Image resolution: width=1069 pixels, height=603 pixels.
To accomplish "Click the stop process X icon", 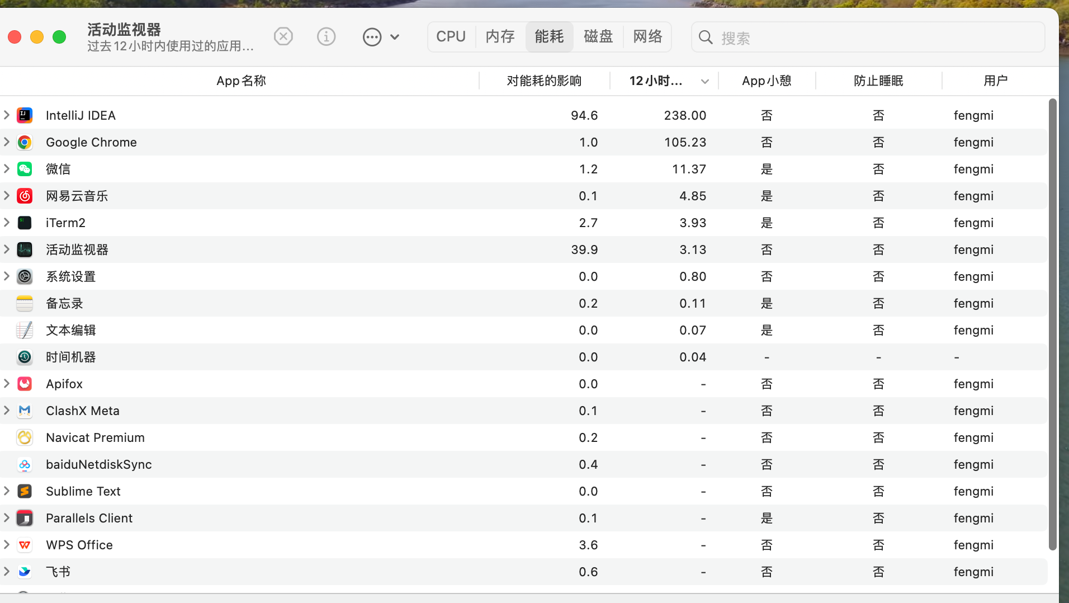I will pos(283,37).
